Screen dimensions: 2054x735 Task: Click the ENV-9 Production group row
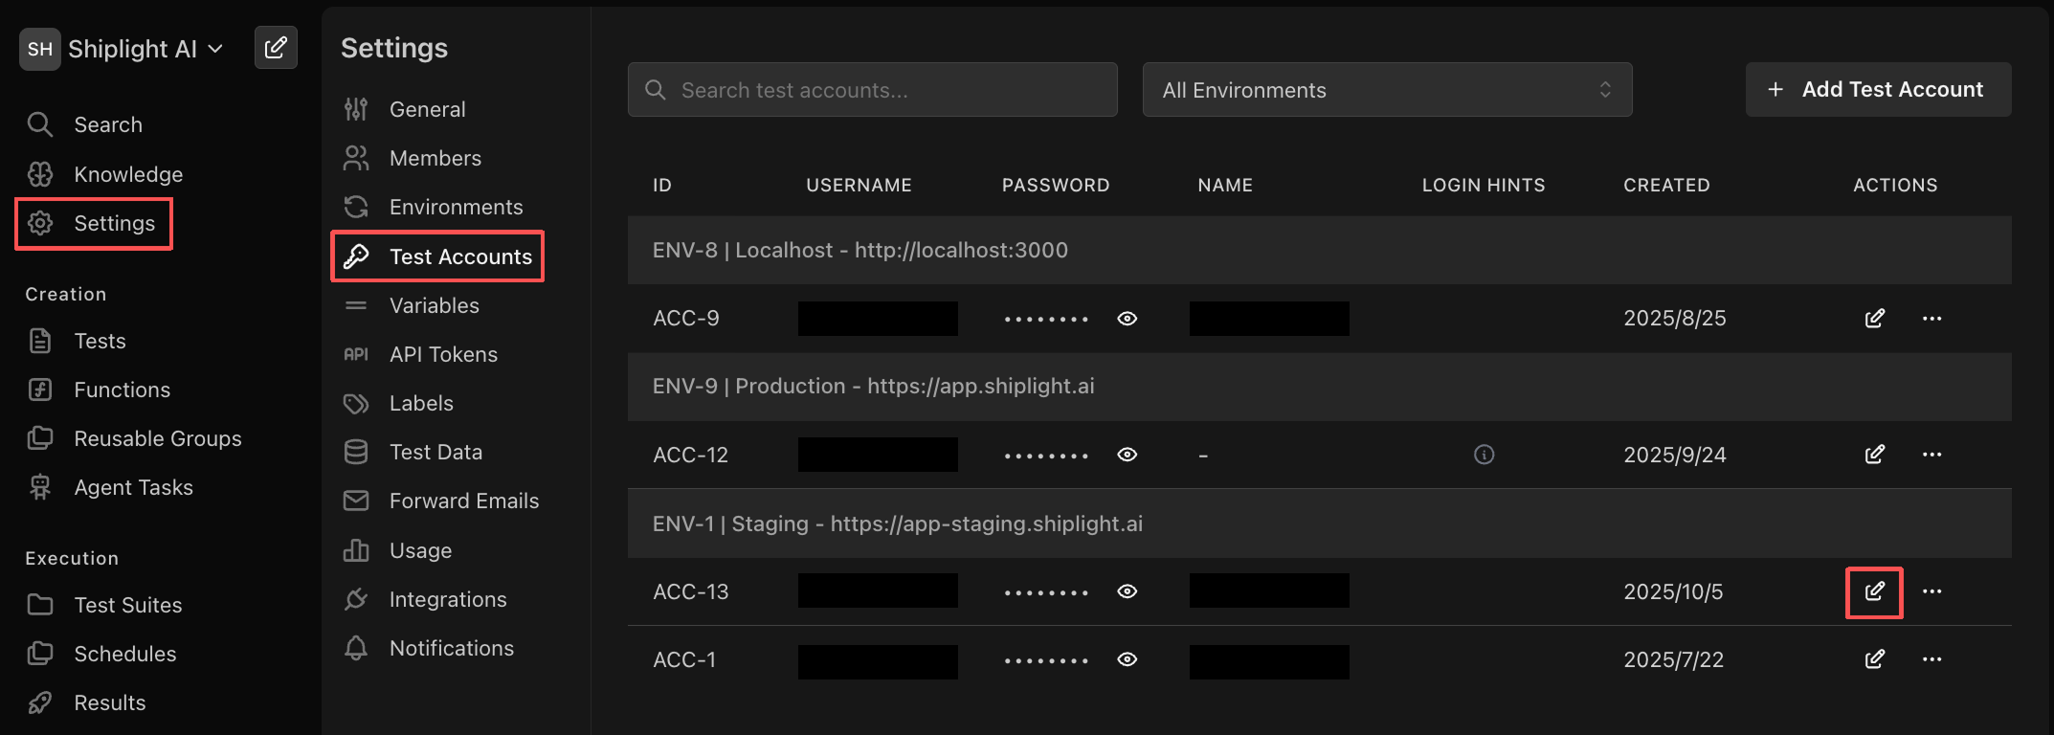(x=1319, y=387)
